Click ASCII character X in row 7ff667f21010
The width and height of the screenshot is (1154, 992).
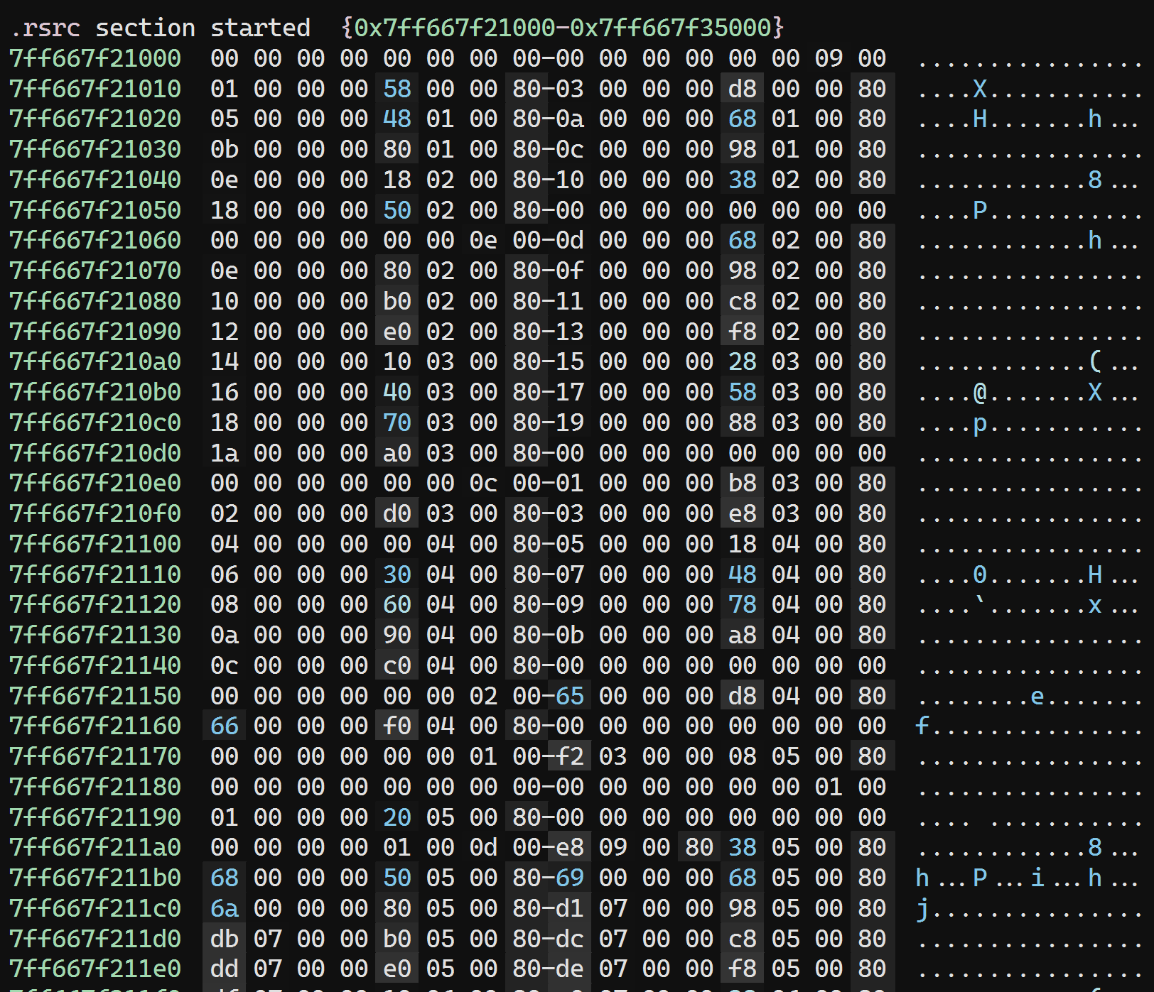tap(980, 89)
